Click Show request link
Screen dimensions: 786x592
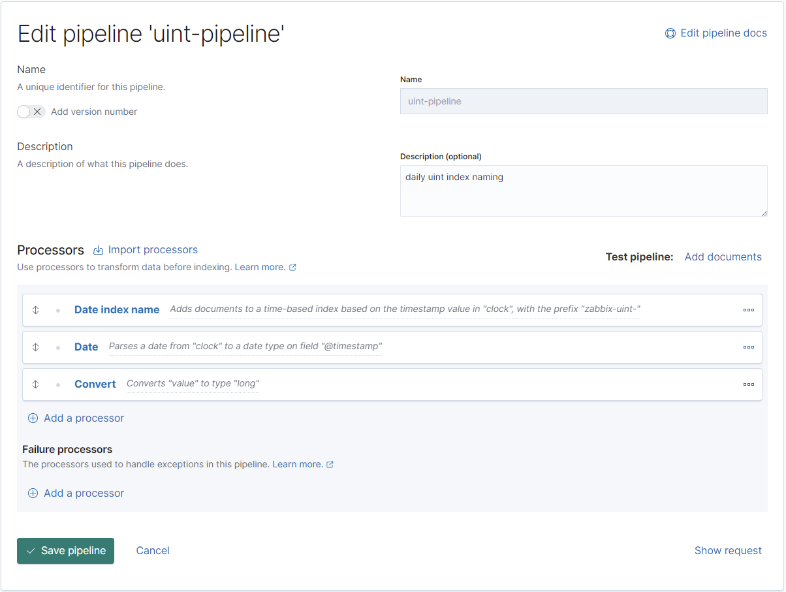coord(728,551)
